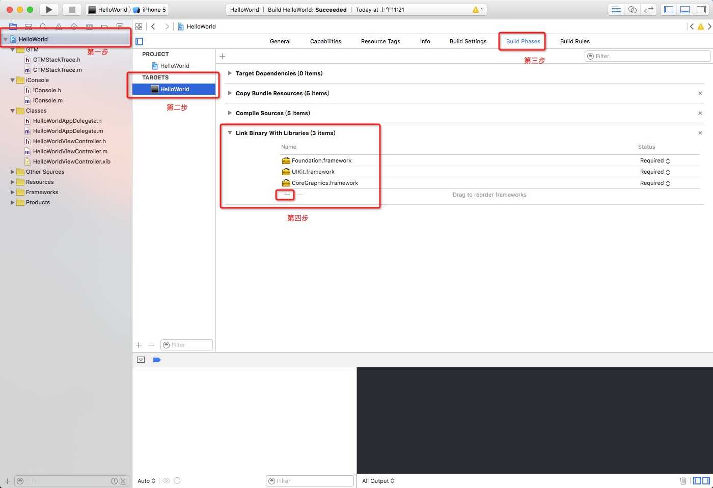Toggle breakpoints activation
The image size is (713, 488).
point(157,360)
